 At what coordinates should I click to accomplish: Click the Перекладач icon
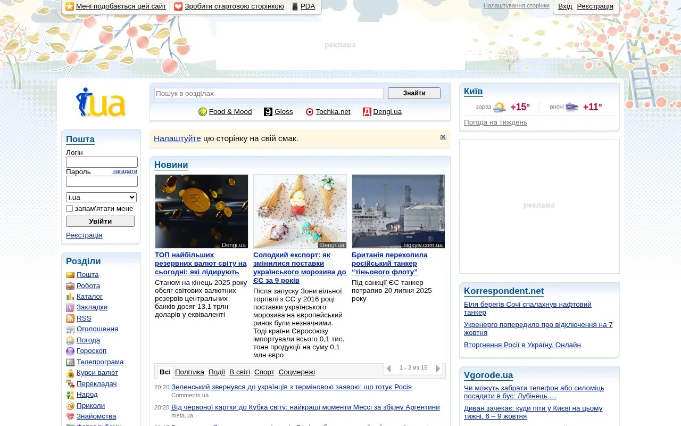[70, 384]
